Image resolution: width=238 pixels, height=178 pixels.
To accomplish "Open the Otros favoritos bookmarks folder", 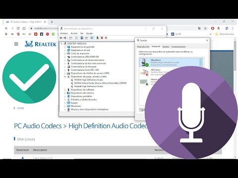I will 225,34.
